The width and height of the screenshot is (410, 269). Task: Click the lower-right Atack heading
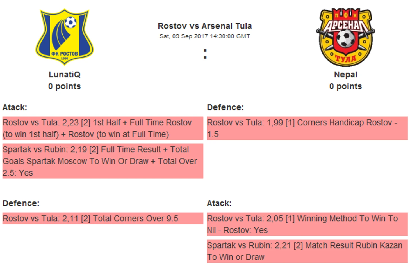[x=219, y=203]
